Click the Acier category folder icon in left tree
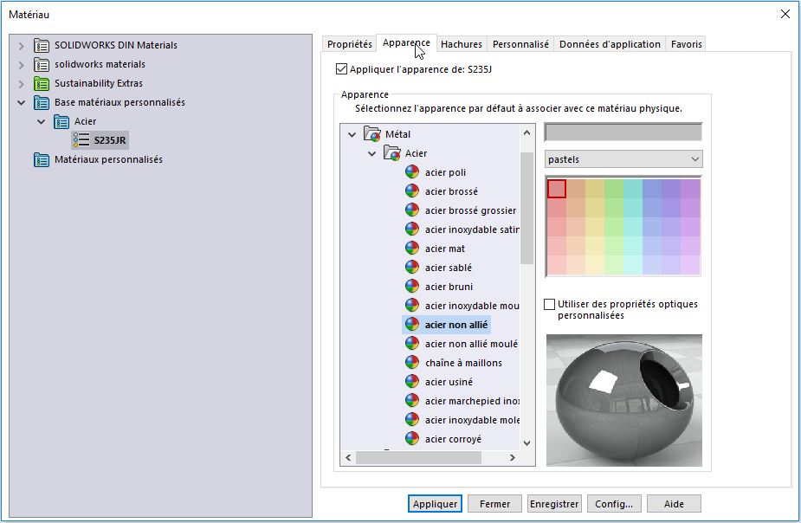The image size is (801, 523). point(61,121)
